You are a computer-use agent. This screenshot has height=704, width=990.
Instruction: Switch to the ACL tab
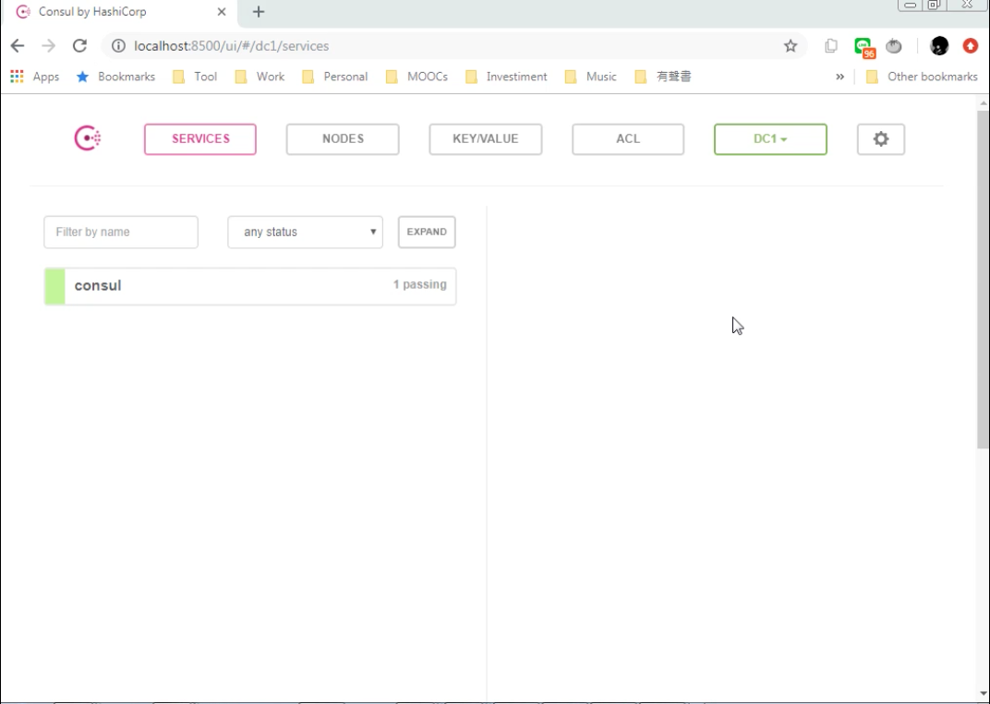[628, 138]
